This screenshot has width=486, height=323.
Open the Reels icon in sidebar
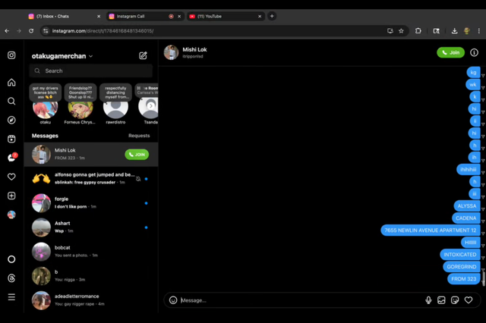(x=11, y=139)
